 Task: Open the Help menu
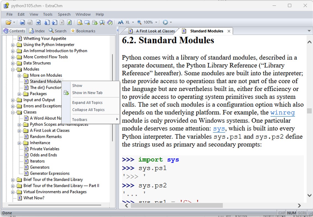(100, 14)
